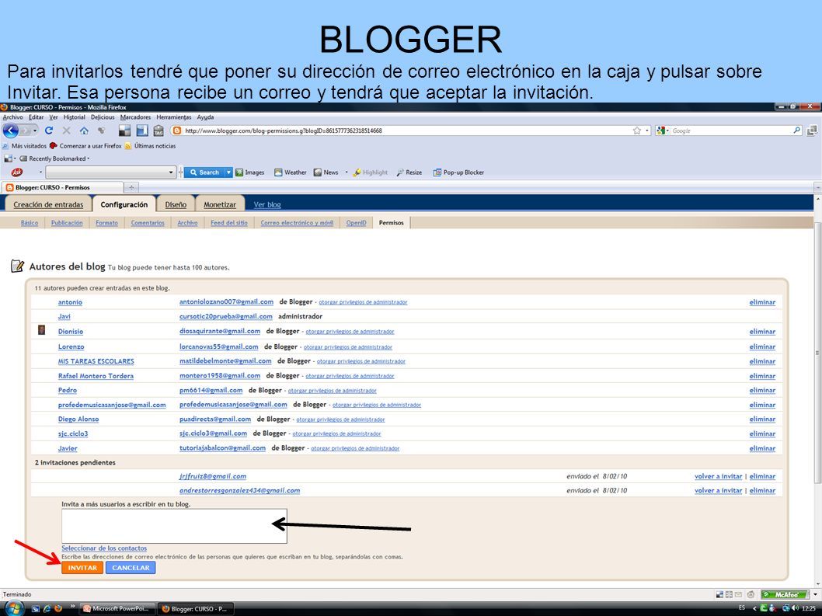Launch Firefox from quick launch
822x616 pixels.
pyautogui.click(x=58, y=609)
